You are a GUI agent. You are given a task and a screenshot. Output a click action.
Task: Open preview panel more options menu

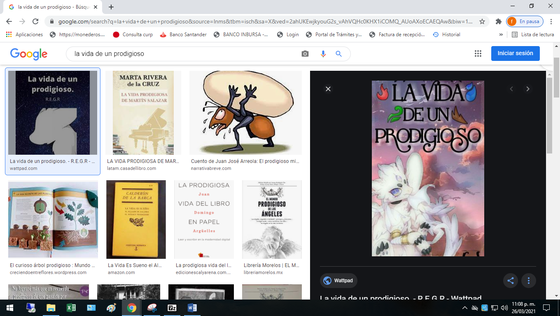click(529, 281)
